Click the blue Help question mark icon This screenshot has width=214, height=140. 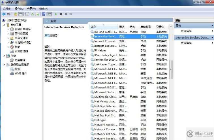tap(44, 14)
